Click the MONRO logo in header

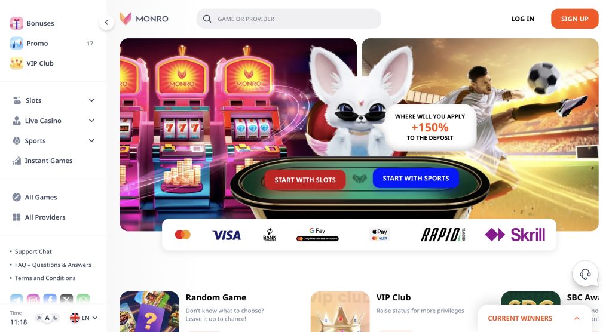click(x=144, y=19)
